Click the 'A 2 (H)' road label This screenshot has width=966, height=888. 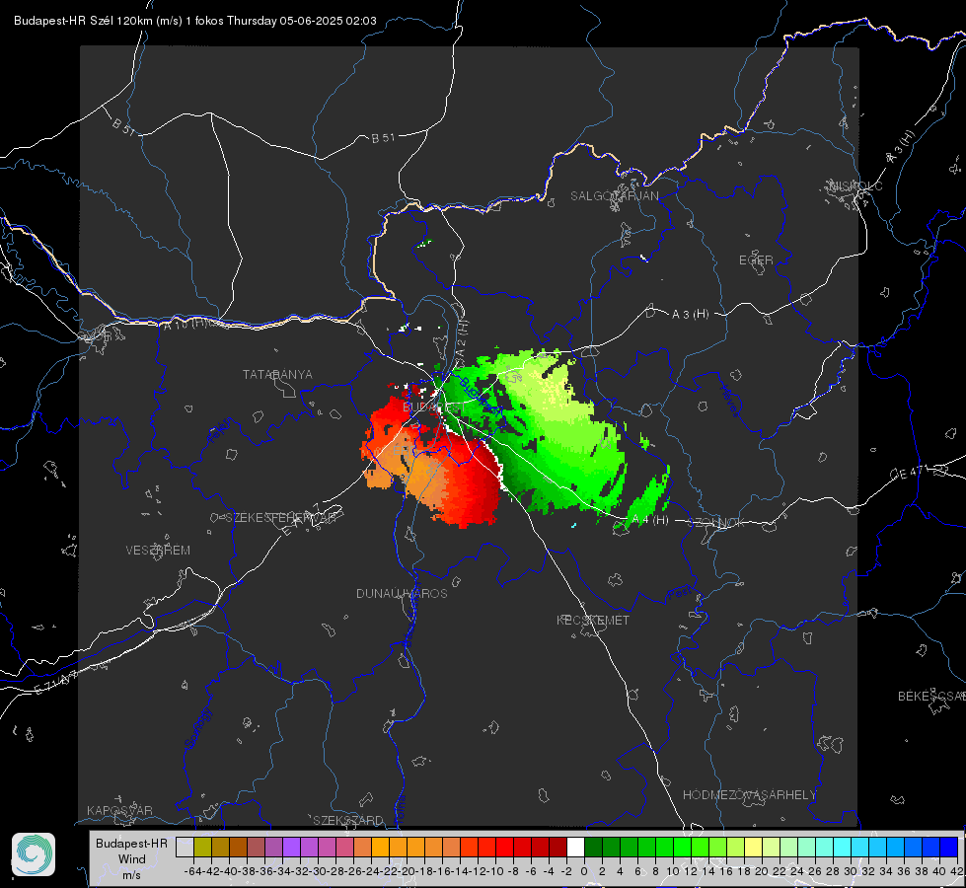click(x=462, y=340)
